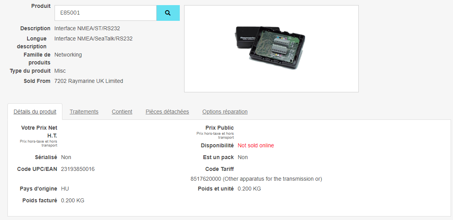Click the Votre Prix Net H.T. label
Viewport: 453px width, 220px height.
tap(39, 132)
